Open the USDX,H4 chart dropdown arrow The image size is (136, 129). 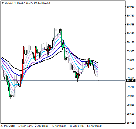2,3
